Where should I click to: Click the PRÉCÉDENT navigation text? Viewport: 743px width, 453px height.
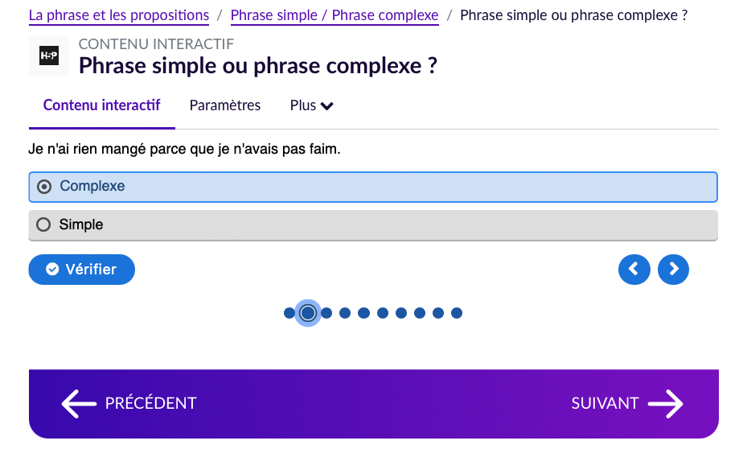pyautogui.click(x=150, y=404)
